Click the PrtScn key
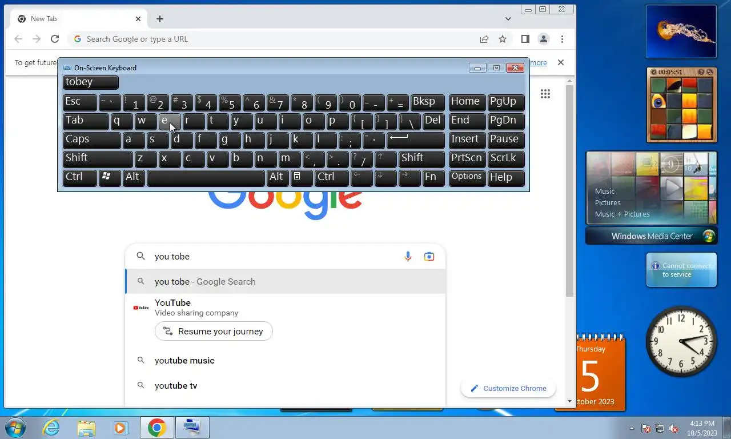The image size is (731, 439). pyautogui.click(x=467, y=159)
